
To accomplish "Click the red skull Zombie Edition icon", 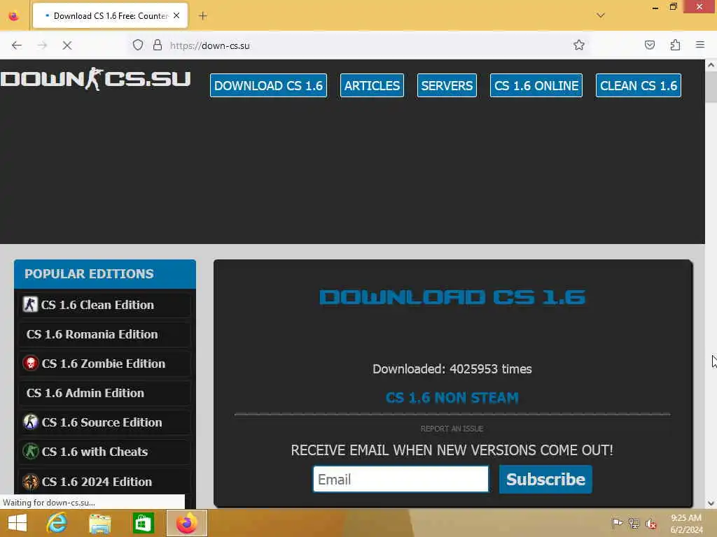I will [x=31, y=364].
